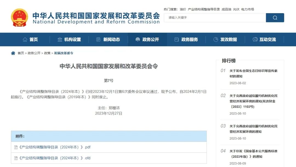
Task: Click the building icon beside 机构设置
Action: [60, 40]
